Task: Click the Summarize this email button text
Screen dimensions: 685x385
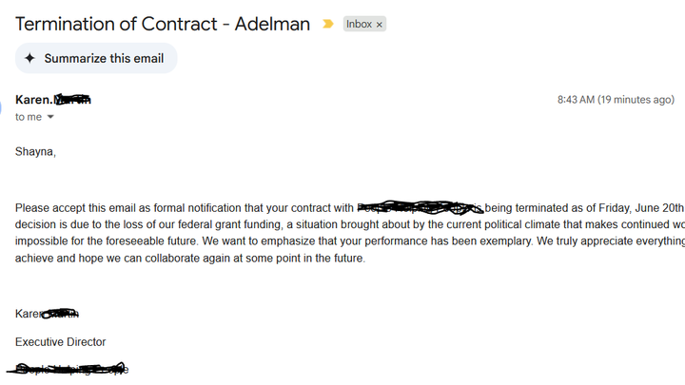Action: (104, 59)
